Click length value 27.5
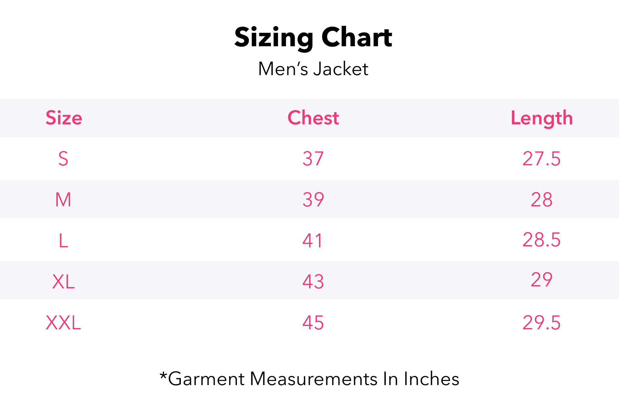This screenshot has height=412, width=619. (x=542, y=159)
